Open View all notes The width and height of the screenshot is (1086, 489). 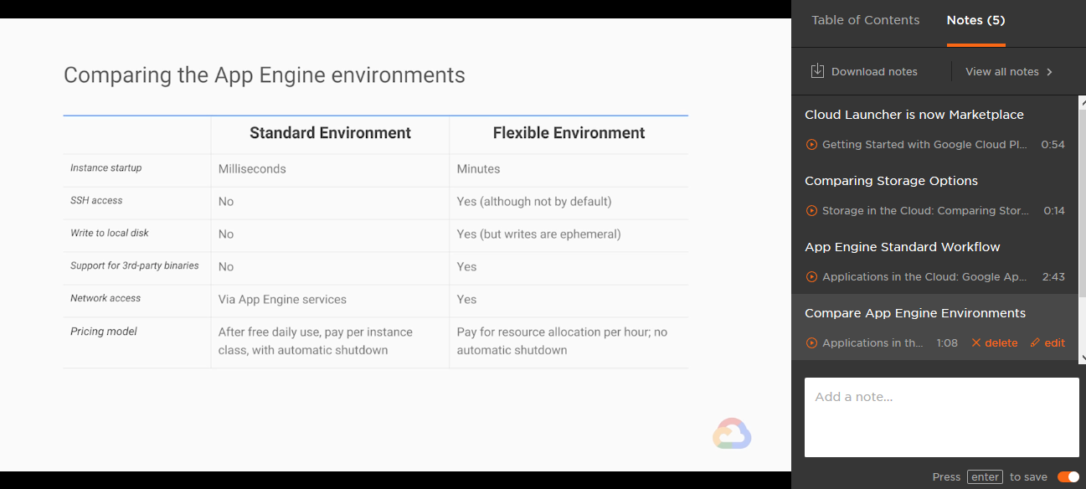[x=1002, y=72]
